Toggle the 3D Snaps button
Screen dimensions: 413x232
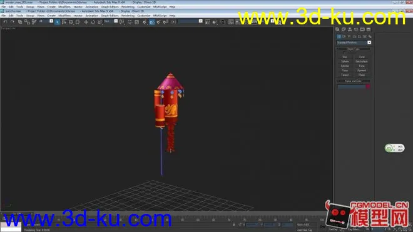point(145,22)
